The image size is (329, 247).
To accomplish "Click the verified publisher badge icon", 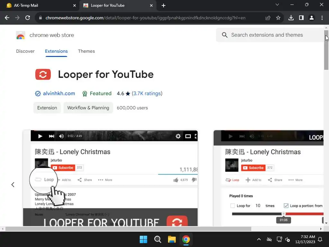I will pos(38,94).
